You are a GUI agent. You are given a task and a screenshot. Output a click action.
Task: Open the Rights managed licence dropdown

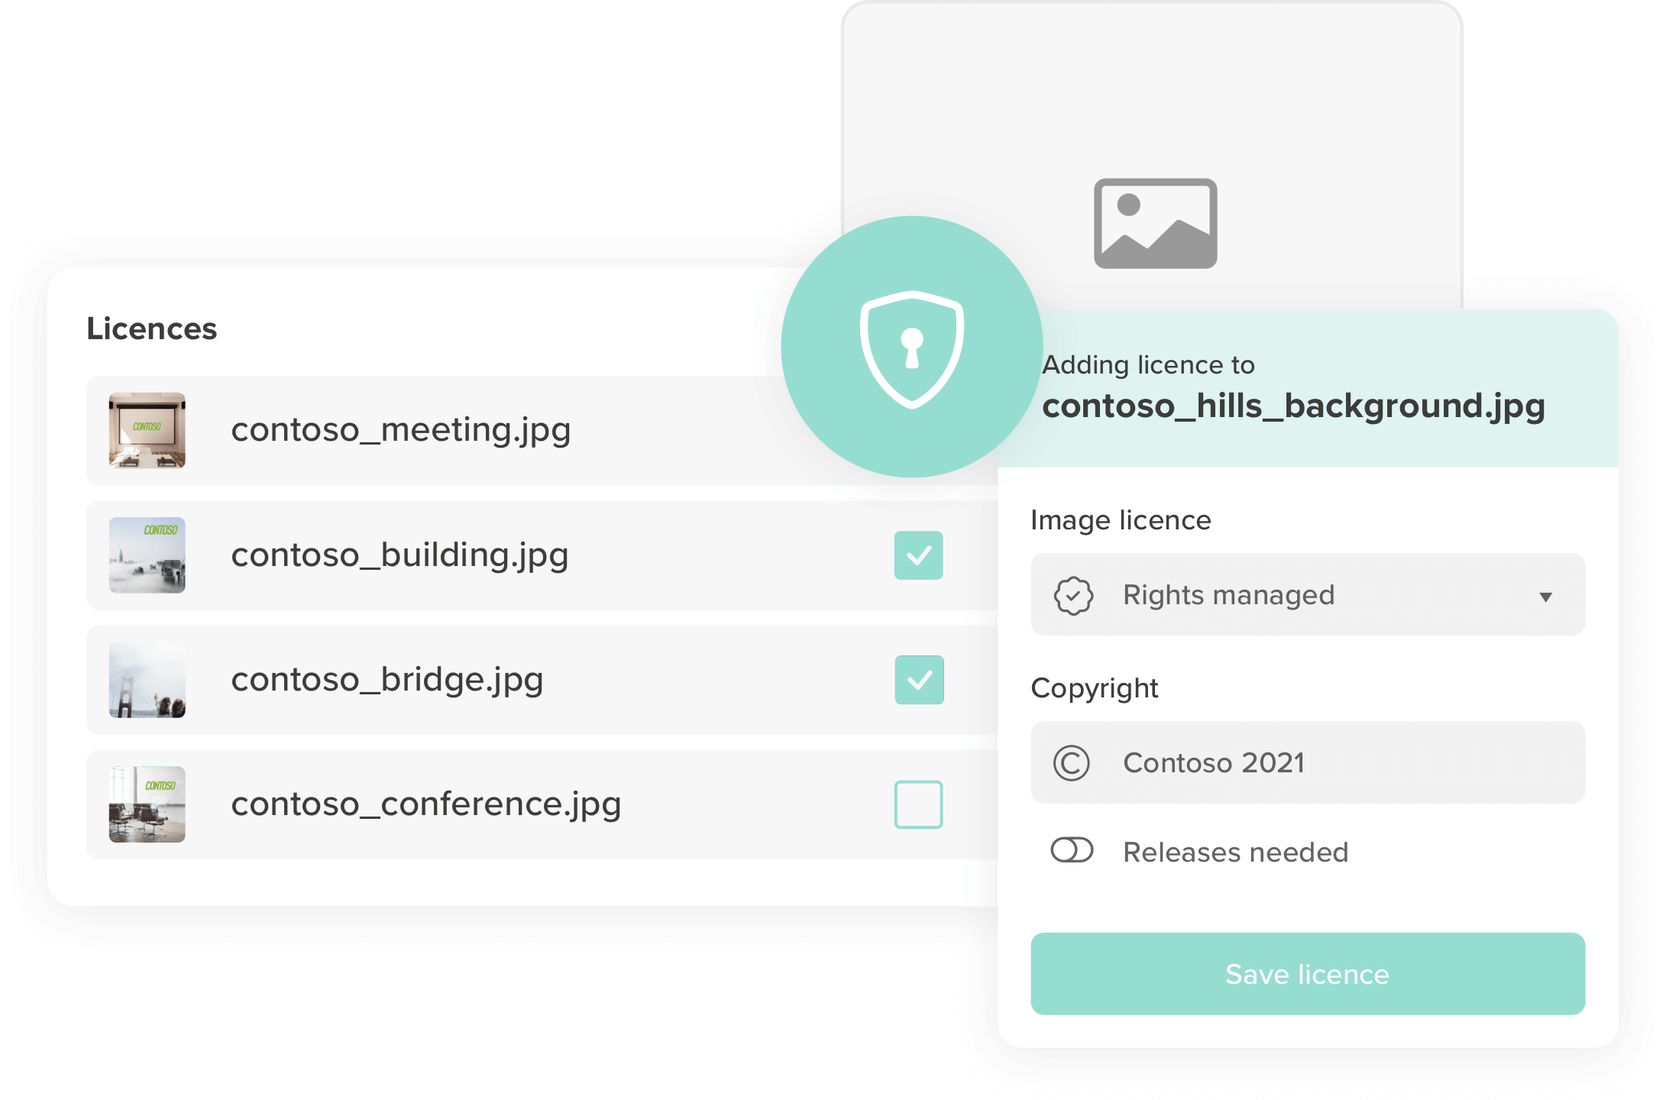(x=1308, y=594)
